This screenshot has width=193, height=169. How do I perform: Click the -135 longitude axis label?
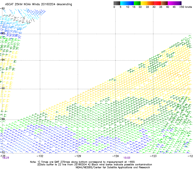pos(3,156)
